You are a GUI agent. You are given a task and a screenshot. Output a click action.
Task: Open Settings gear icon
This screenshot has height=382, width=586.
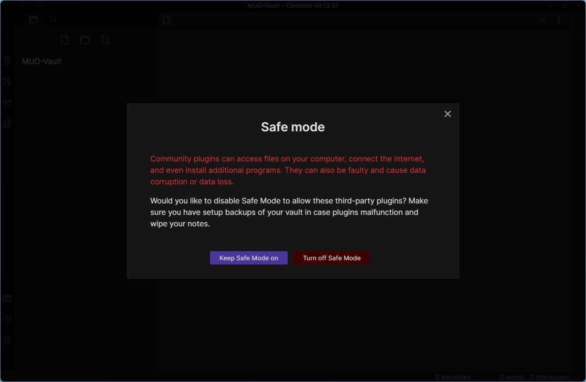[7, 340]
